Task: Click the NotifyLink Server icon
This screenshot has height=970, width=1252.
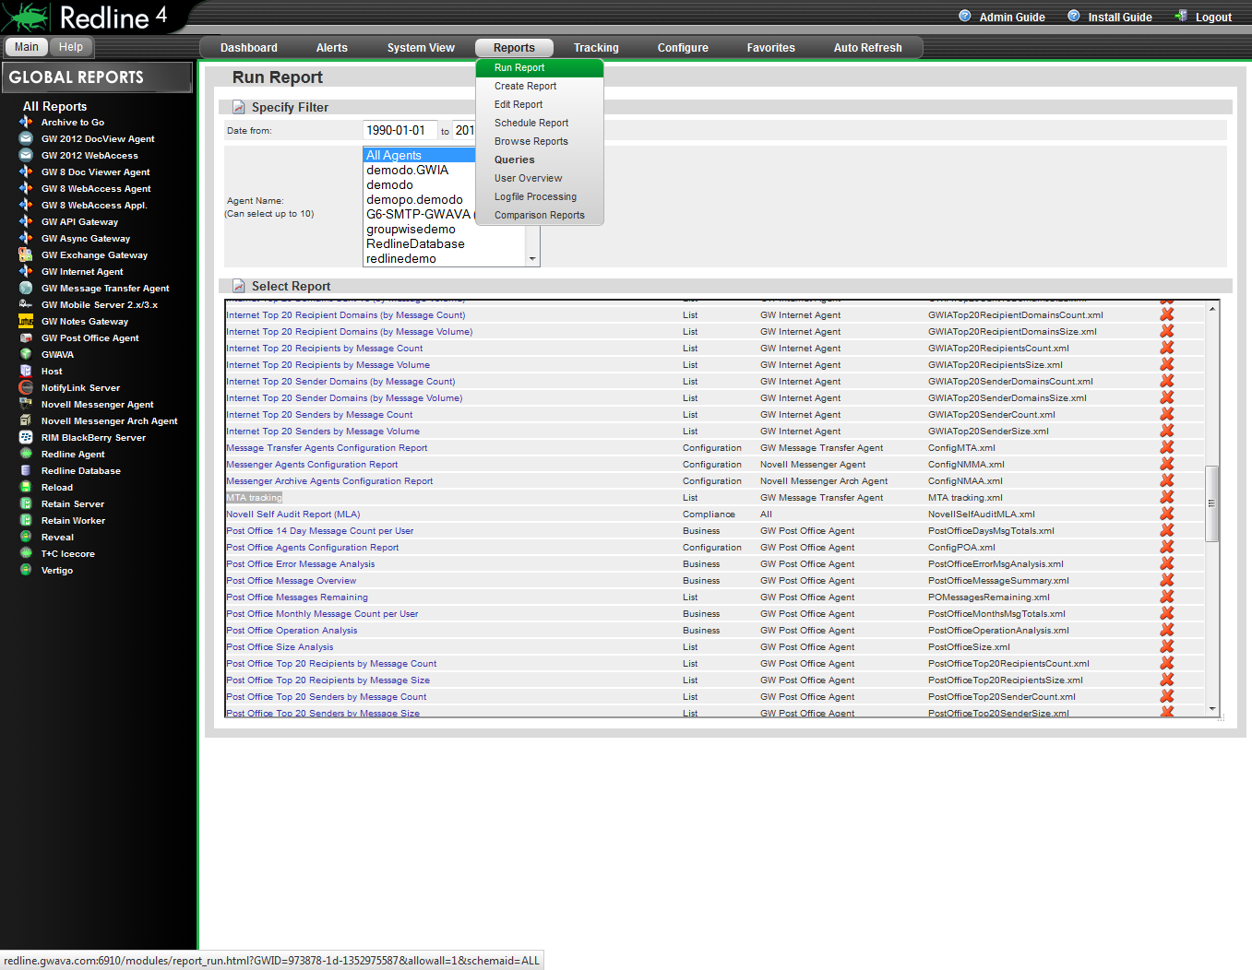Action: (26, 387)
